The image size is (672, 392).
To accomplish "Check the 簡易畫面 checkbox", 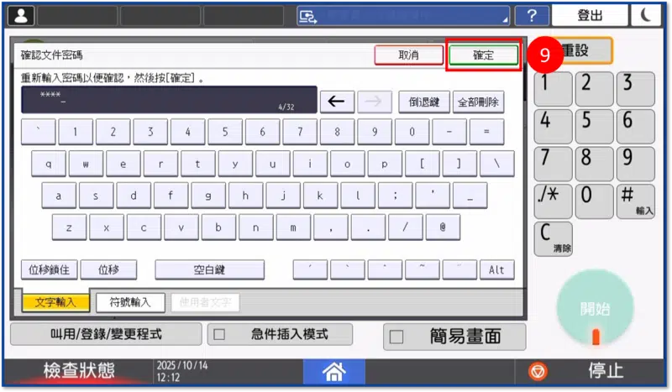I will pos(396,337).
